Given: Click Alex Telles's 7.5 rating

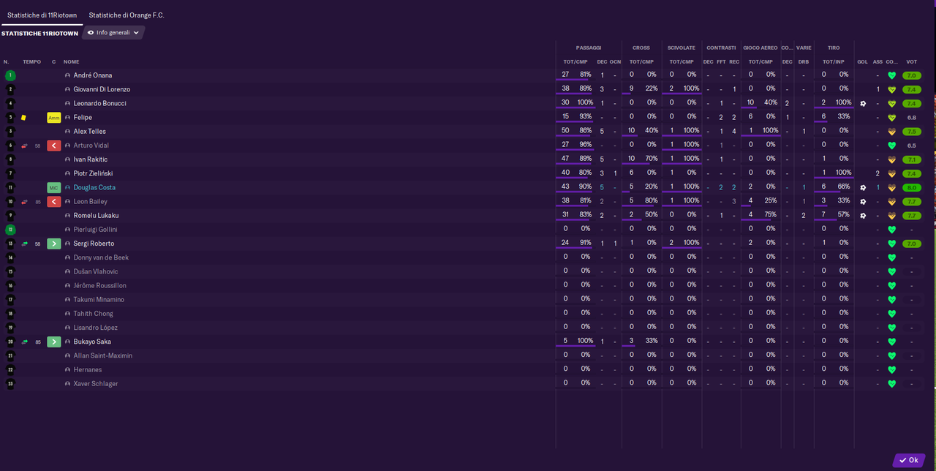Looking at the screenshot, I should point(911,132).
